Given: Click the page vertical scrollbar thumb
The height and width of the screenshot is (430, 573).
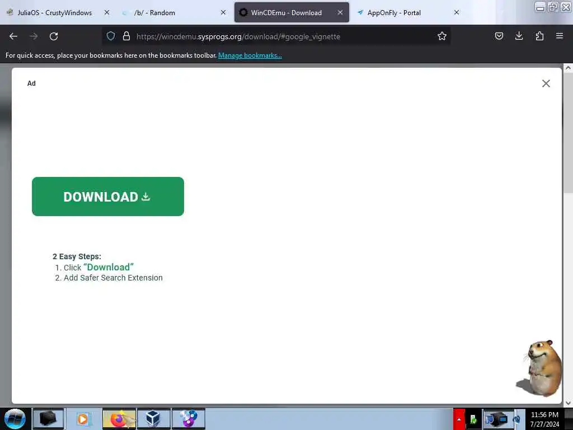Looking at the screenshot, I should tap(568, 133).
